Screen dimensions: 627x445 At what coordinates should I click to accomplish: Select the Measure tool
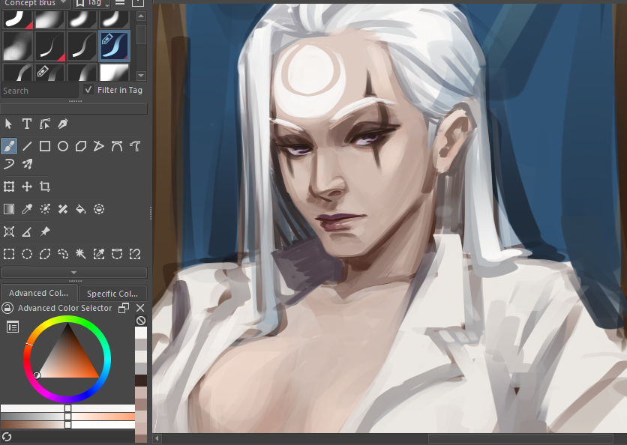pos(27,231)
